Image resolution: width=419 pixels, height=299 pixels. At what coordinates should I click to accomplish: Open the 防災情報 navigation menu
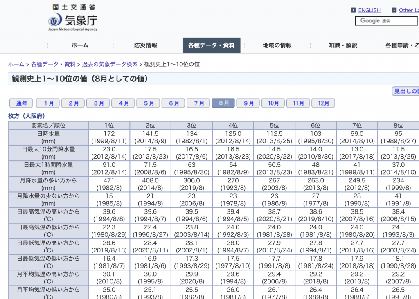(x=146, y=45)
